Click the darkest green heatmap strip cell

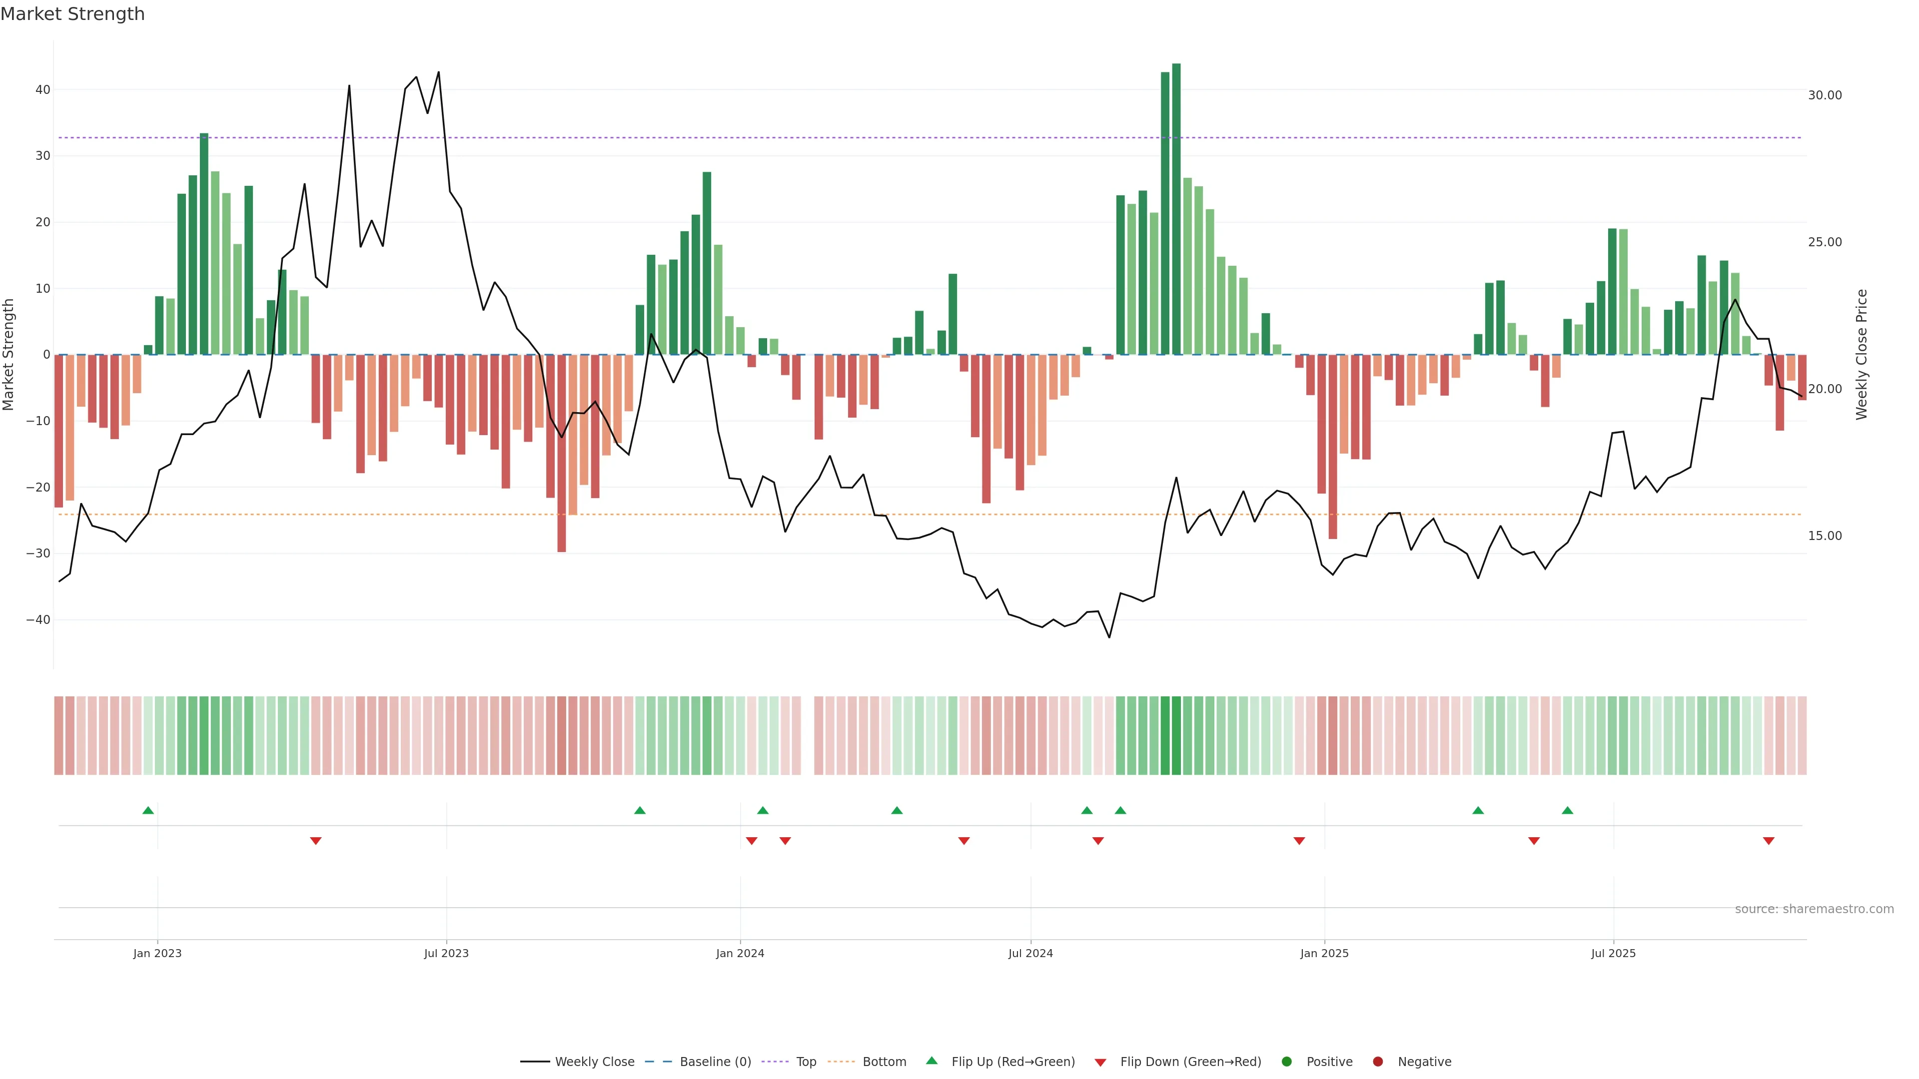click(x=1176, y=735)
